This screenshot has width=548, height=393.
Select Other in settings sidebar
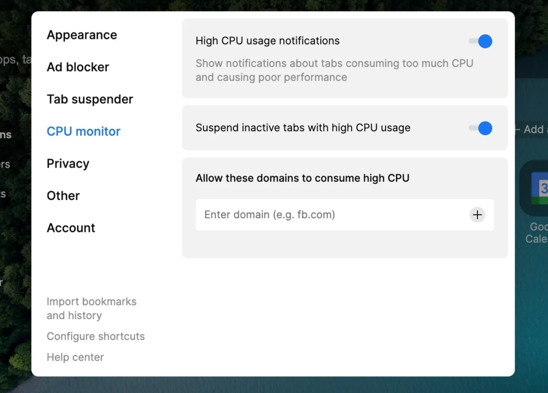(x=63, y=195)
